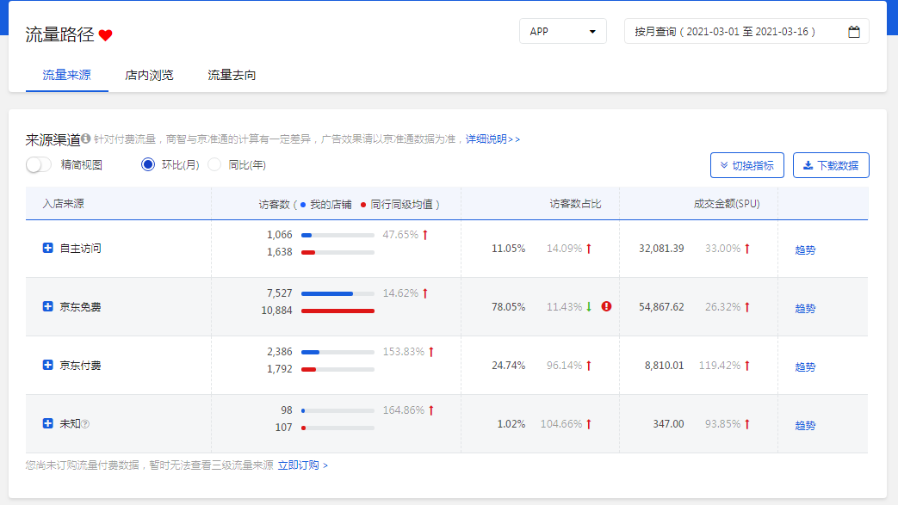This screenshot has width=898, height=505.
Task: Click the 10,884 peer average count
Action: tap(276, 311)
